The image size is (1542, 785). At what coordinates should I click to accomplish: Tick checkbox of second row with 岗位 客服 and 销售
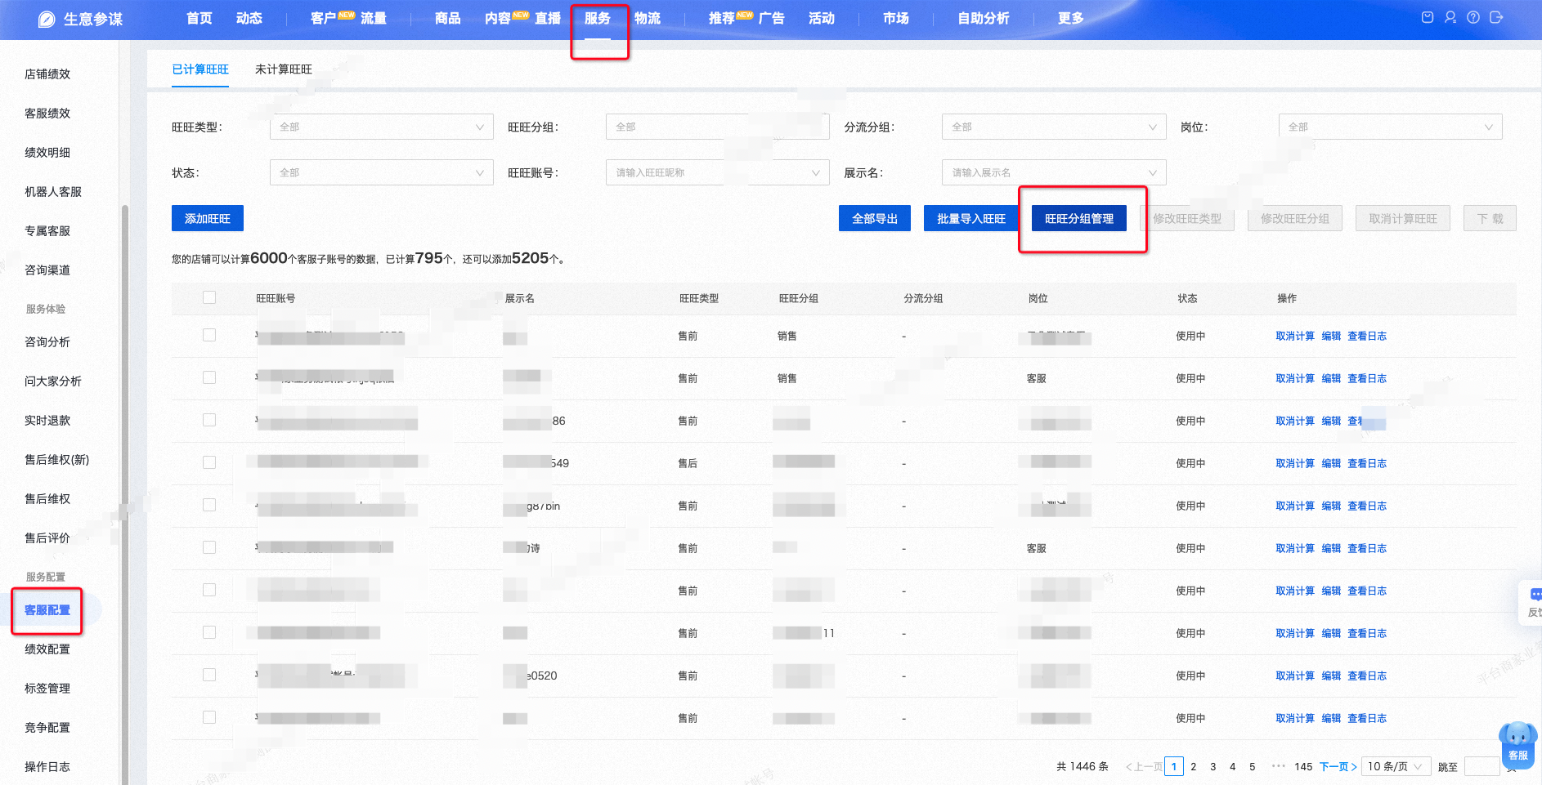point(209,377)
